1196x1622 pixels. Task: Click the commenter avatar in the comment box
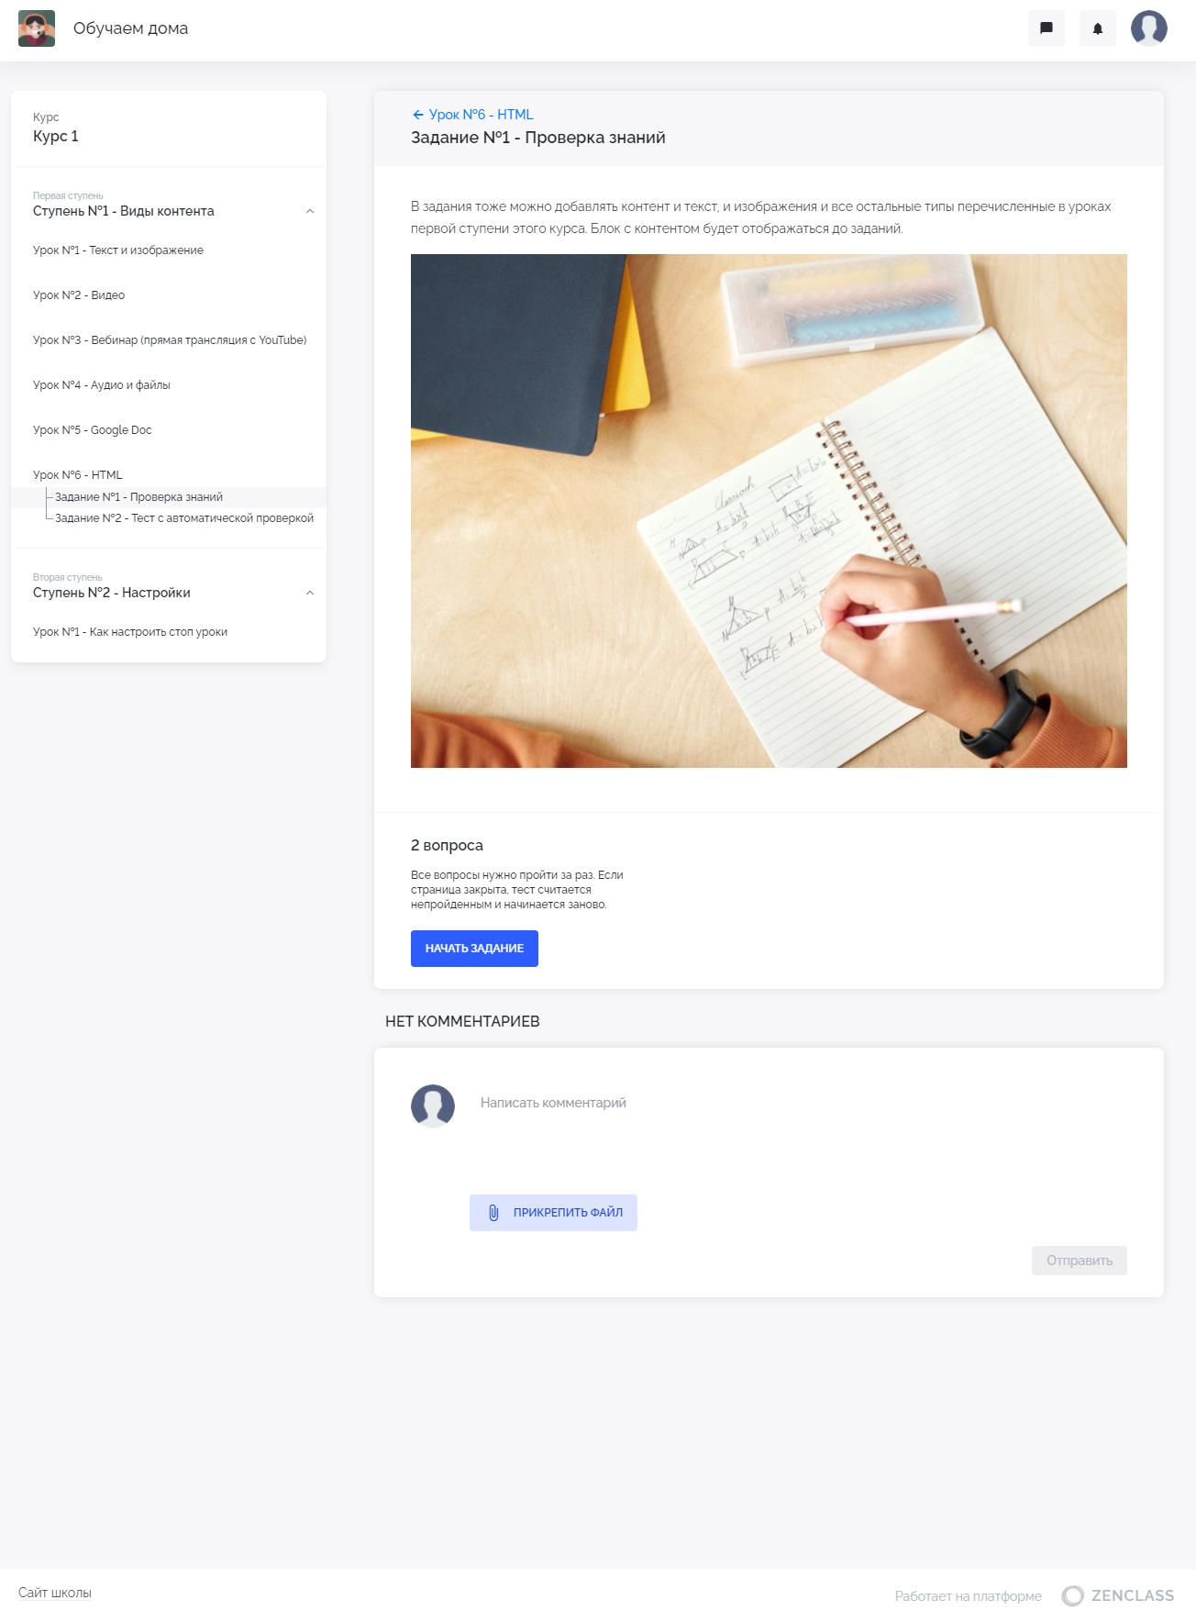(433, 1106)
